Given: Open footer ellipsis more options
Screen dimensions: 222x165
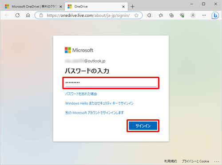Looking at the screenshot, I should 217,161.
